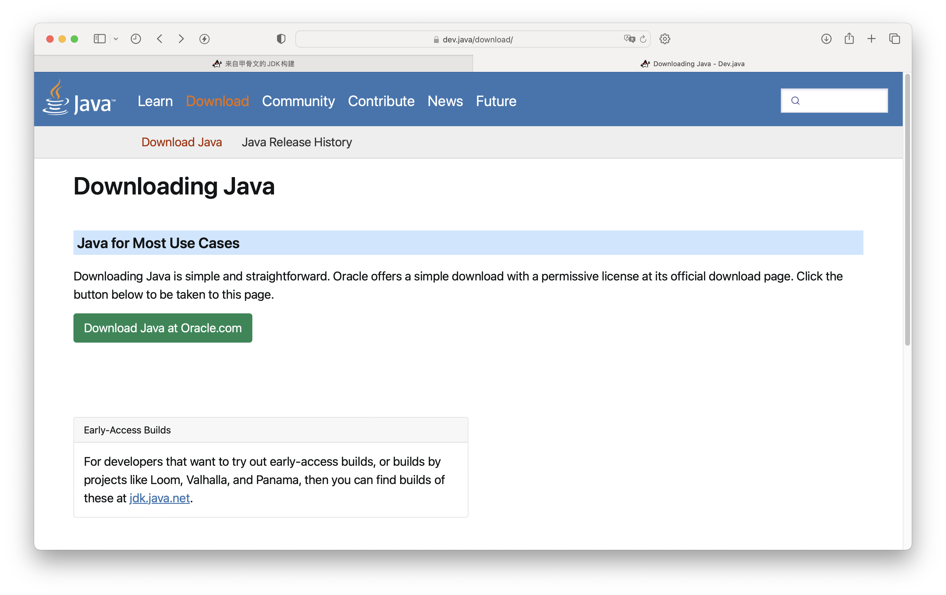Image resolution: width=946 pixels, height=595 pixels.
Task: Expand the sidebar options chevron
Action: click(116, 39)
